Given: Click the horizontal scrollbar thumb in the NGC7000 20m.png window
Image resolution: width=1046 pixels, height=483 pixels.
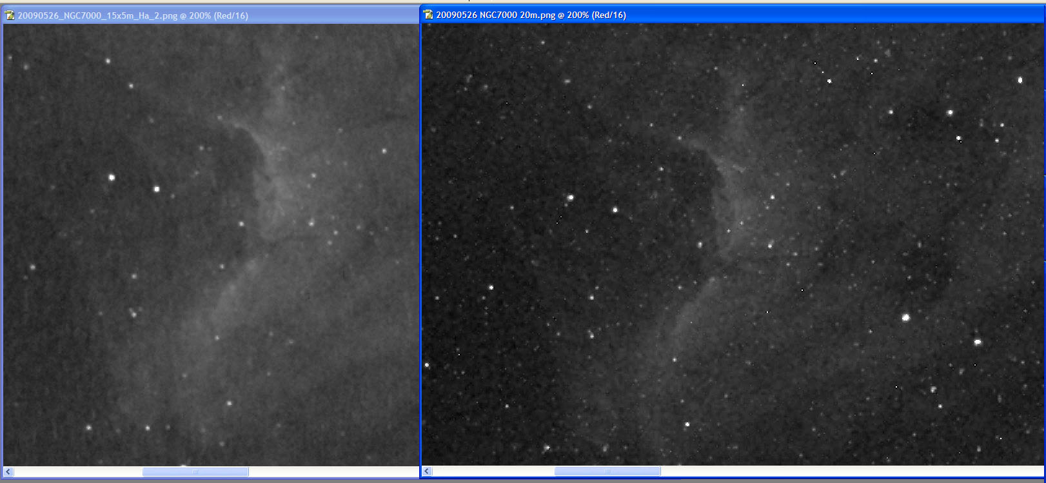Looking at the screenshot, I should coord(607,471).
